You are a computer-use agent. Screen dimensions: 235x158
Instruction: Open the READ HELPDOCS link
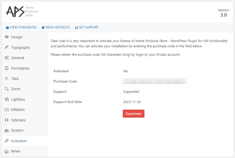point(56,27)
